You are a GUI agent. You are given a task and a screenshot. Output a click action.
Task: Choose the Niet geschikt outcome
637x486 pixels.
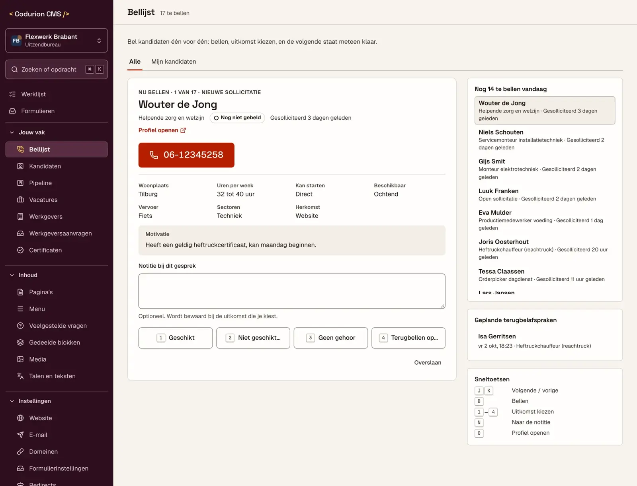point(253,338)
